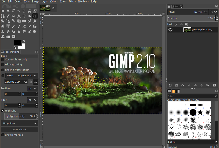Choose the Paintbrush tool
The height and width of the screenshot is (148, 219).
click(x=19, y=26)
